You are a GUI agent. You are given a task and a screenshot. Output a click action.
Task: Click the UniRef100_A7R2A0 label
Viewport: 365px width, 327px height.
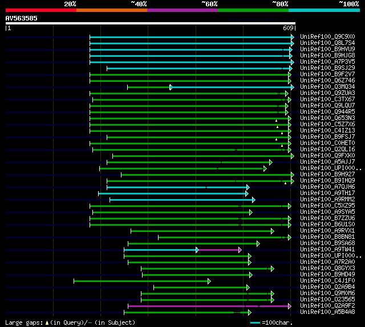[x=327, y=262]
